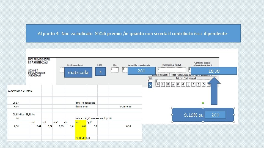Viewport: 264px width, 148px height.
Task: Select cell 'commercio cuaf intera'
Action: point(20,91)
